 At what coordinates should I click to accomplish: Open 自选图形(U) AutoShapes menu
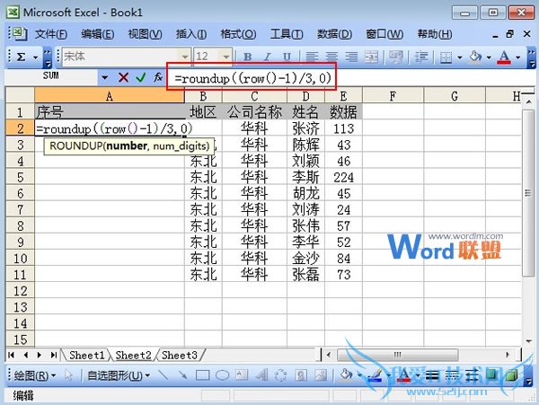(119, 375)
